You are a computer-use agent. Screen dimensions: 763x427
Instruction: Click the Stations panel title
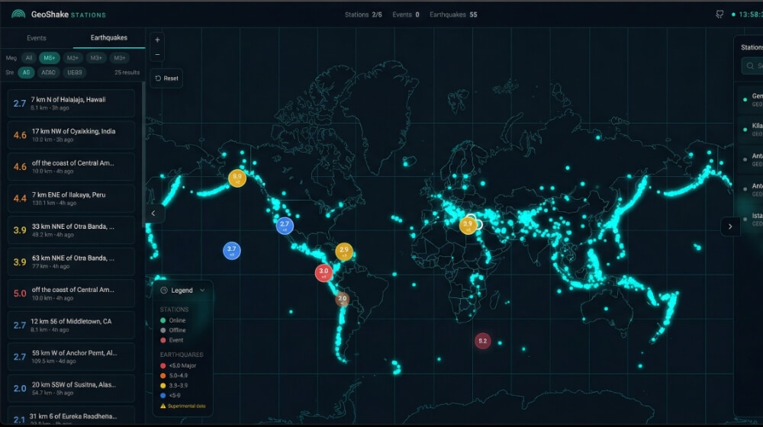[x=752, y=47]
